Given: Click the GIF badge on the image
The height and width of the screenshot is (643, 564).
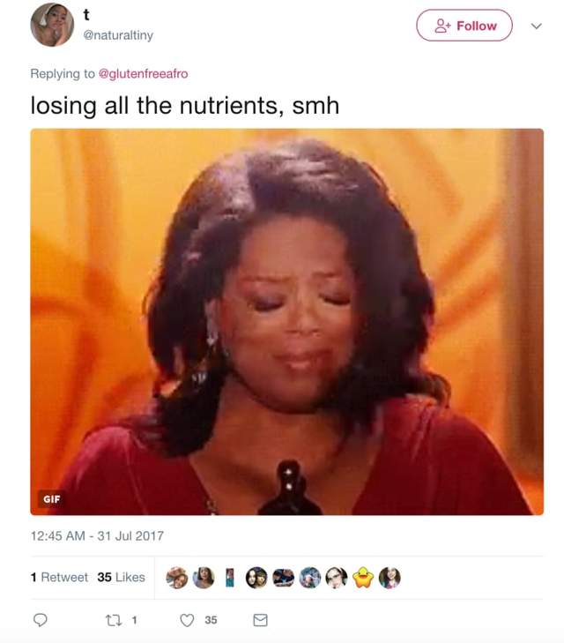Looking at the screenshot, I should coord(52,499).
